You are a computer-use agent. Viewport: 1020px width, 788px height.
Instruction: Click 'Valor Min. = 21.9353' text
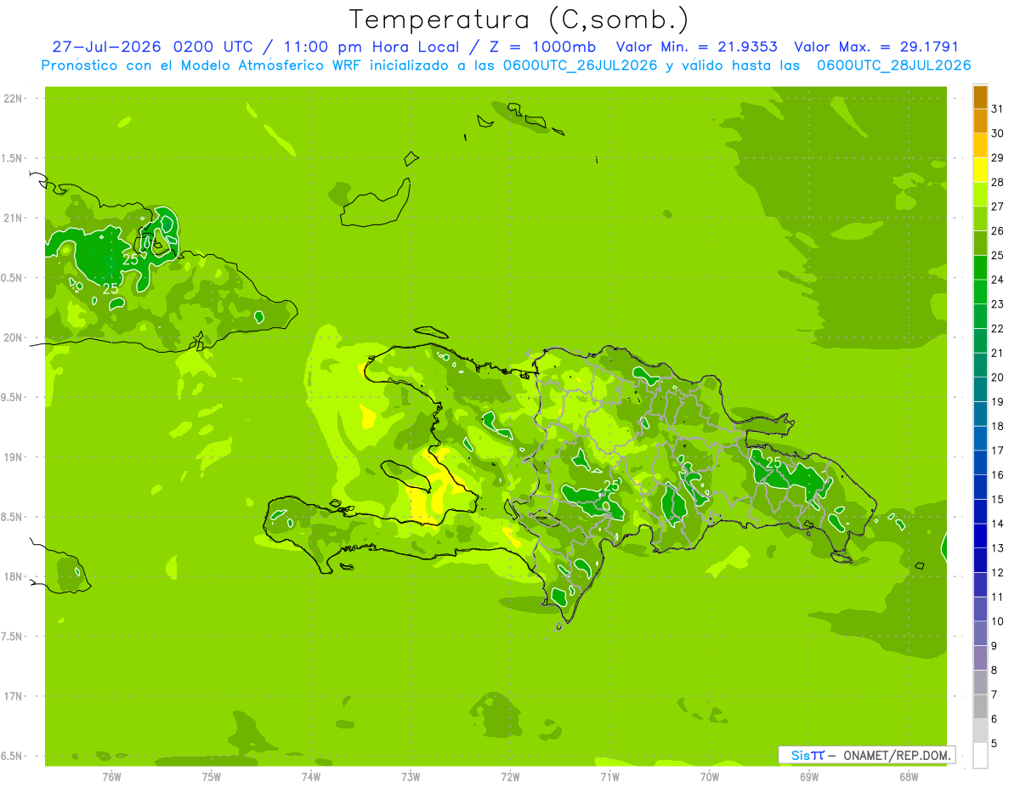point(697,47)
